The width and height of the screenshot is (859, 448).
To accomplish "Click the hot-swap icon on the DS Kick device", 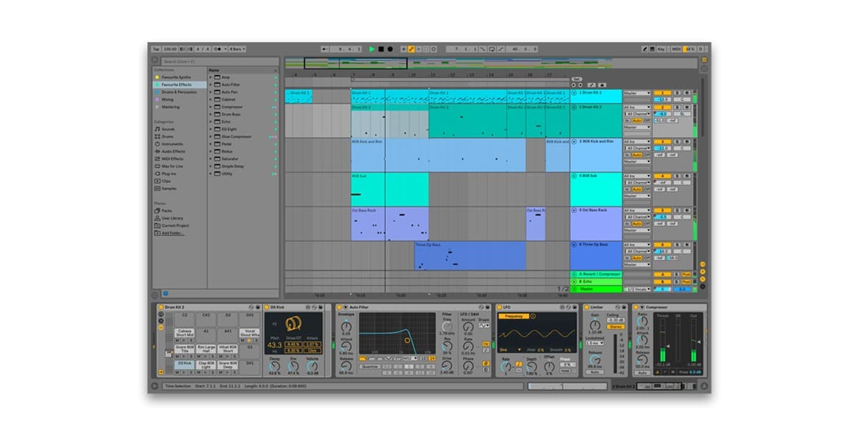I will pyautogui.click(x=314, y=307).
